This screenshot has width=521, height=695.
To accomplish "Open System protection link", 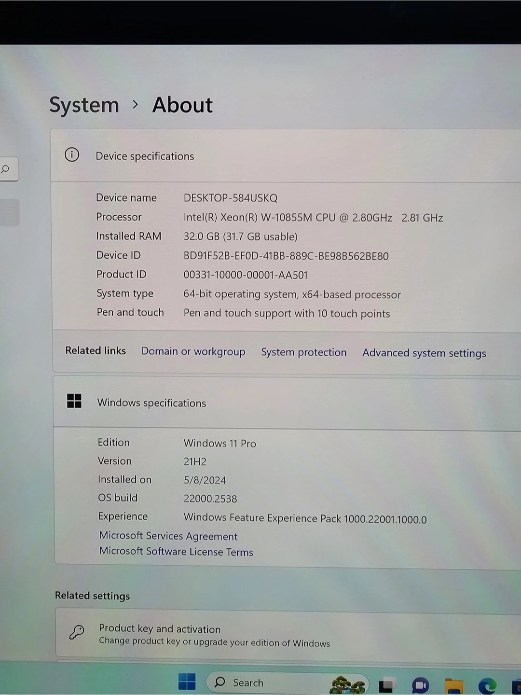I will click(304, 352).
